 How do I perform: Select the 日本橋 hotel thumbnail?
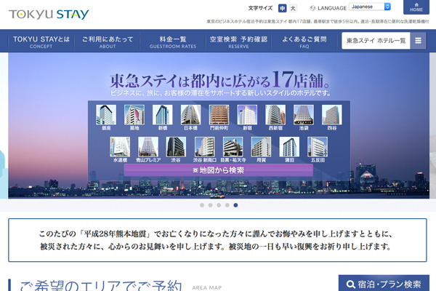[190, 115]
